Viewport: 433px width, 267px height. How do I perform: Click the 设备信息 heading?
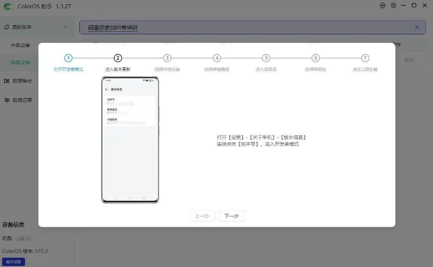pos(13,225)
